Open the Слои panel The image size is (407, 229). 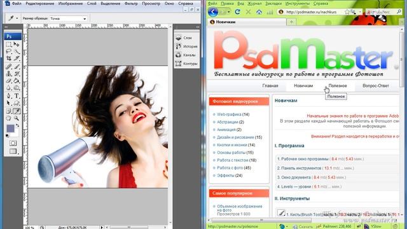(x=187, y=38)
